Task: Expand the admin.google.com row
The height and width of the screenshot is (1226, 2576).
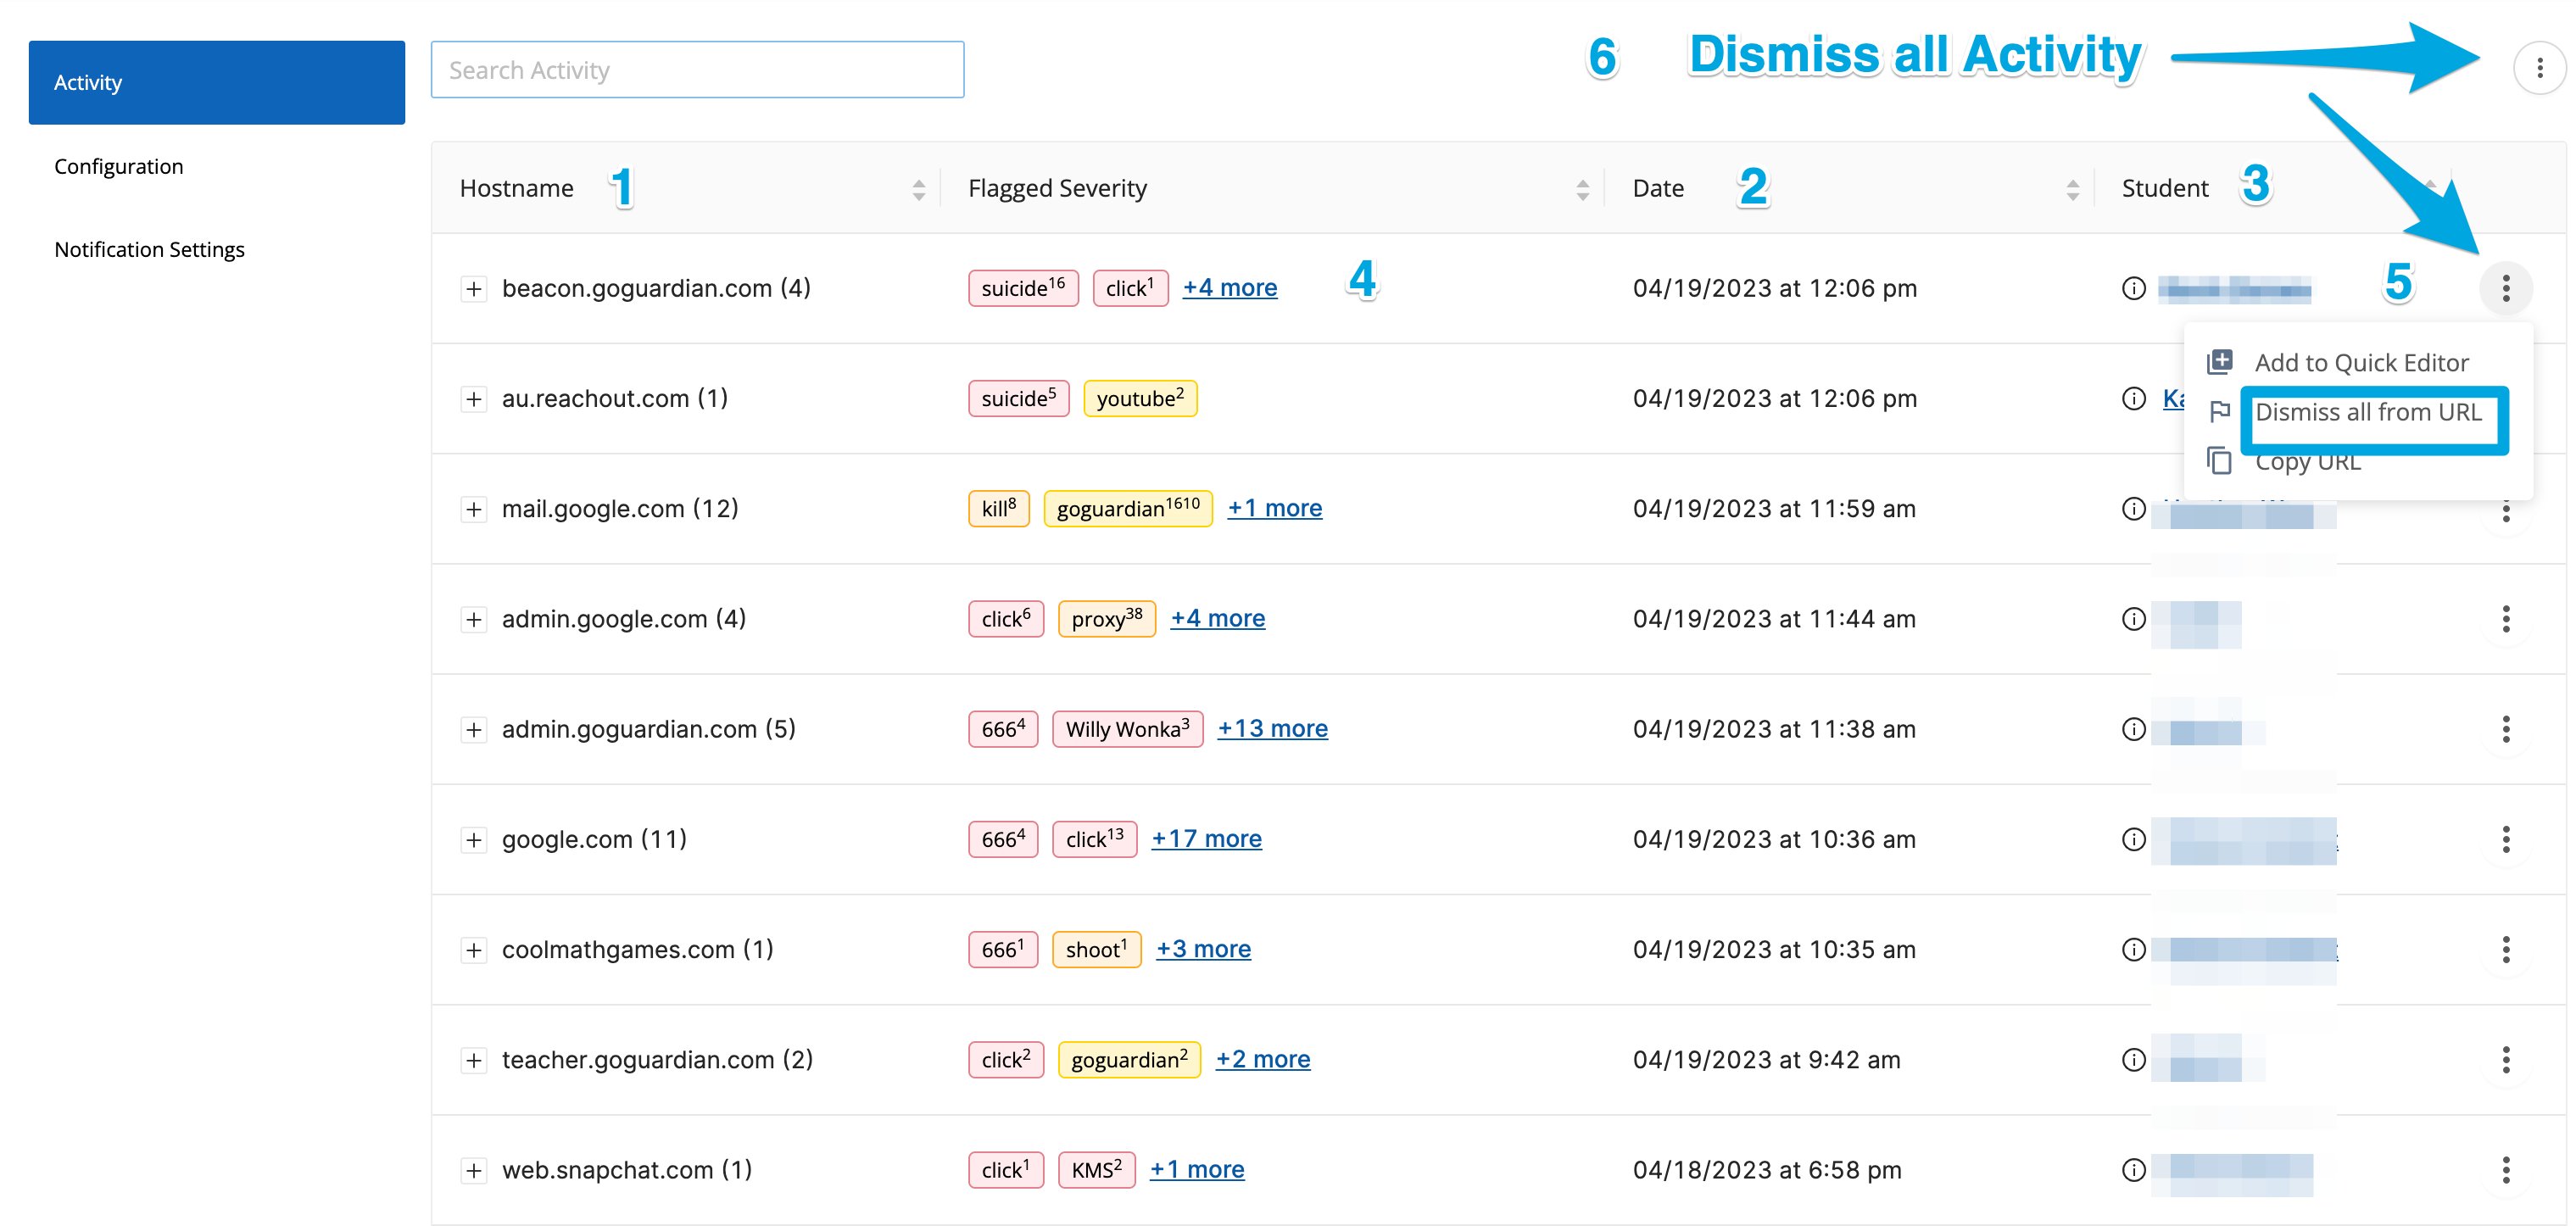Action: [473, 619]
